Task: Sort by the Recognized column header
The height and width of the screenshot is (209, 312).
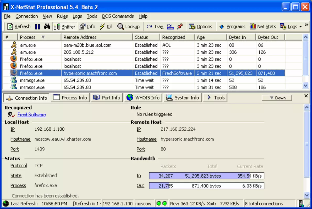Action: [x=177, y=37]
